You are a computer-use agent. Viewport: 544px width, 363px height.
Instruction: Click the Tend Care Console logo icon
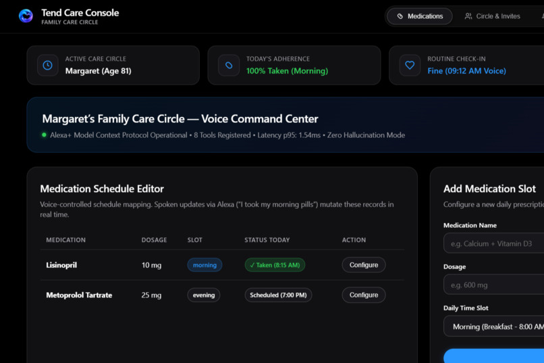coord(26,16)
